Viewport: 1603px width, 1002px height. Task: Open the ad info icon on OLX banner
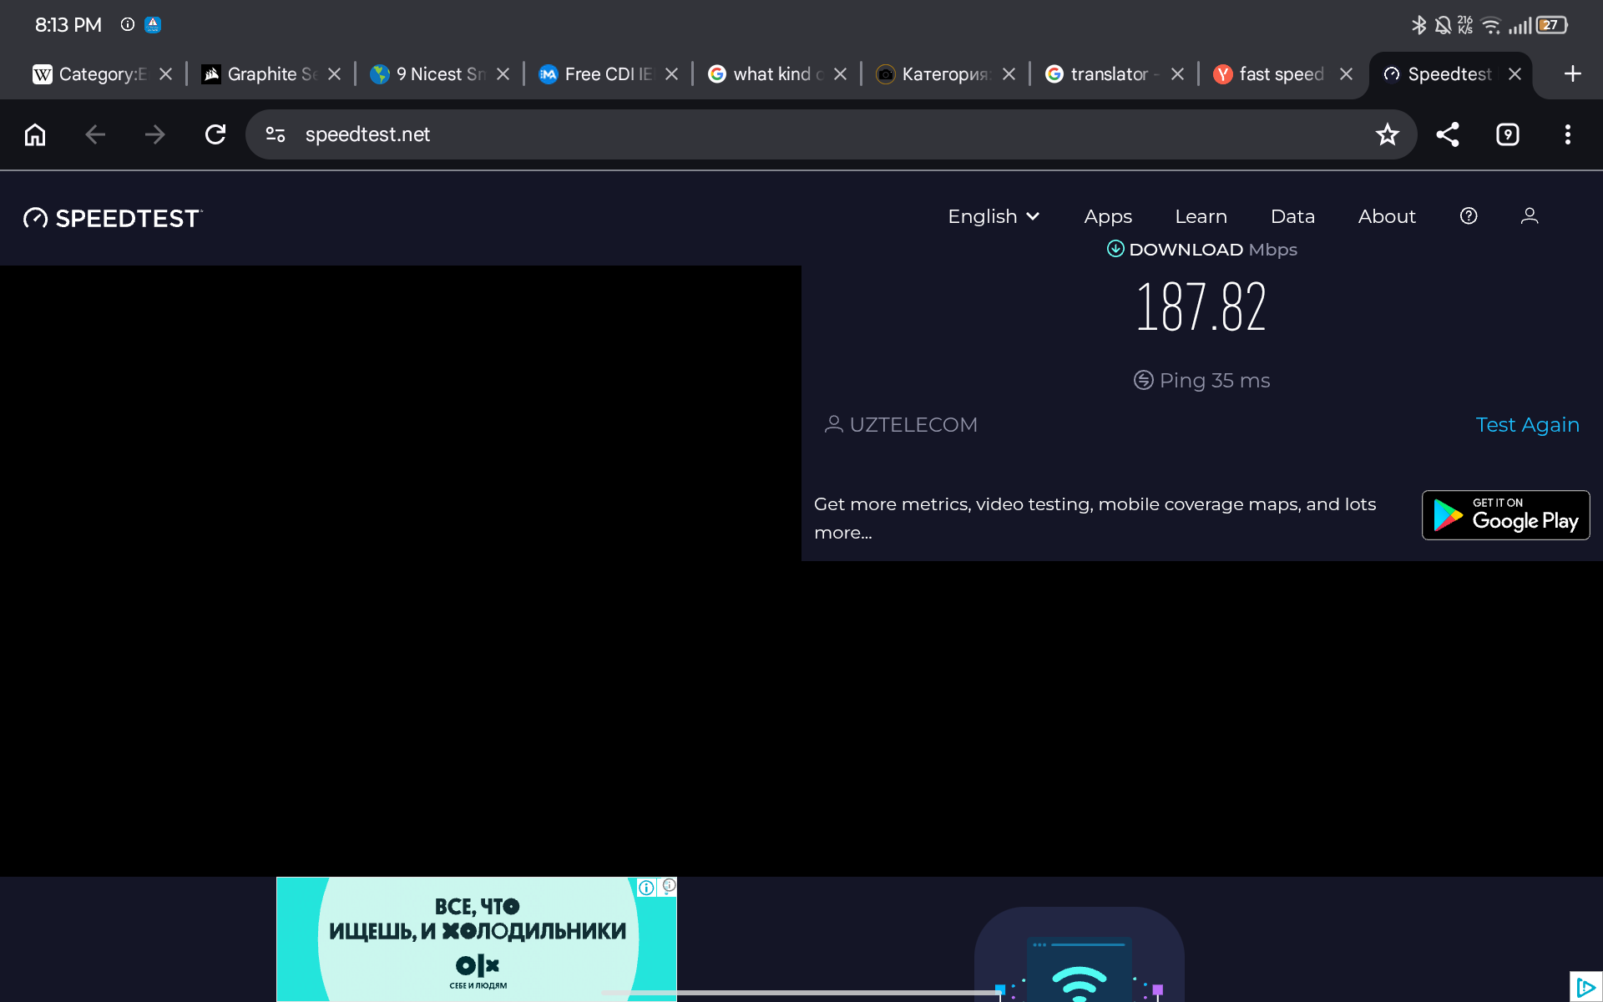pos(647,888)
